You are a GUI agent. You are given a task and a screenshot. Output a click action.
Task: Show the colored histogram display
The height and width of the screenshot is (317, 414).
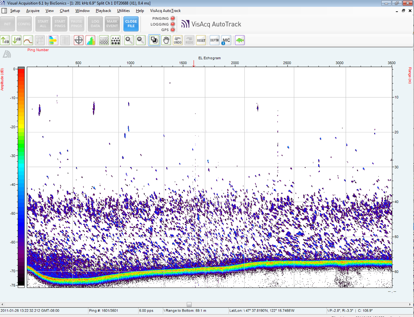coord(90,40)
